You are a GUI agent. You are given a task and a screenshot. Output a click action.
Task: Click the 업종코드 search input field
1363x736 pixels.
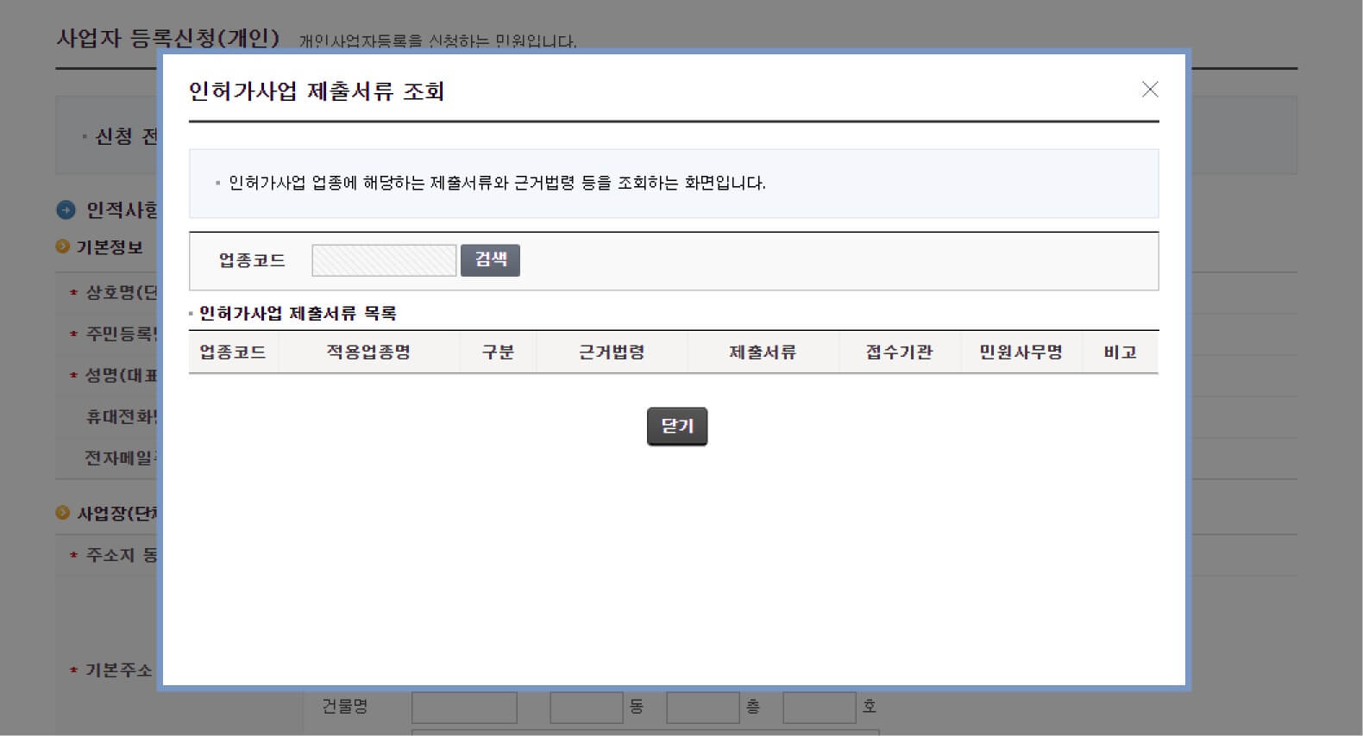coord(384,260)
